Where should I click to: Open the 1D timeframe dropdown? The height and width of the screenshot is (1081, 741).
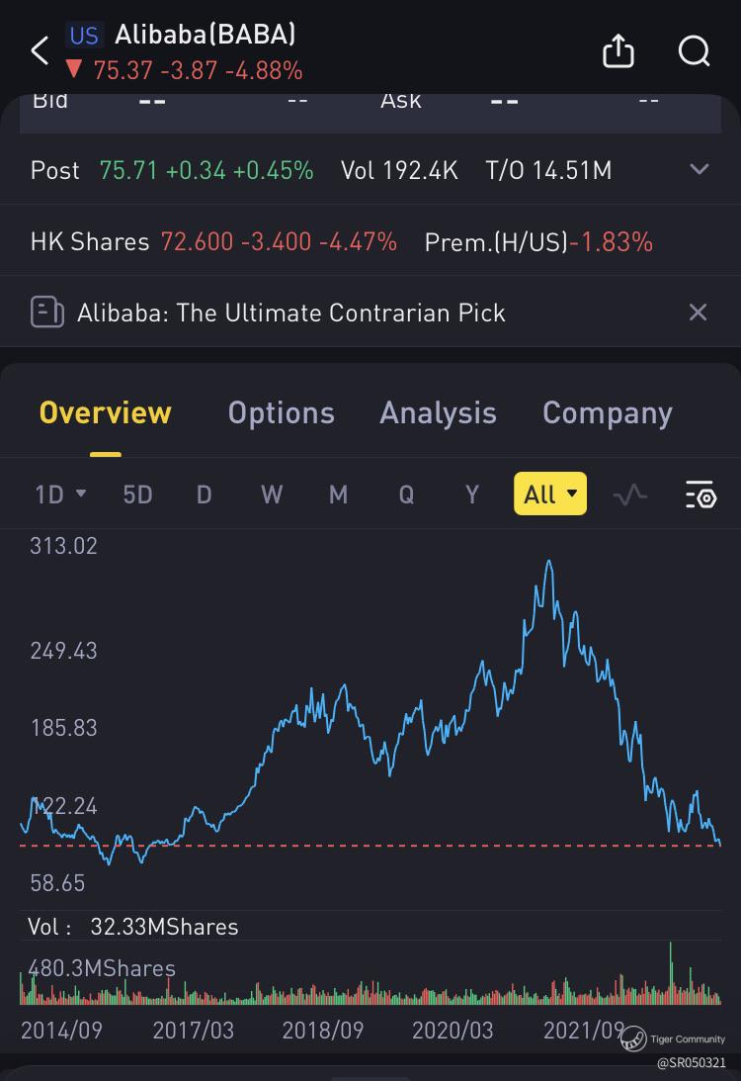click(60, 495)
